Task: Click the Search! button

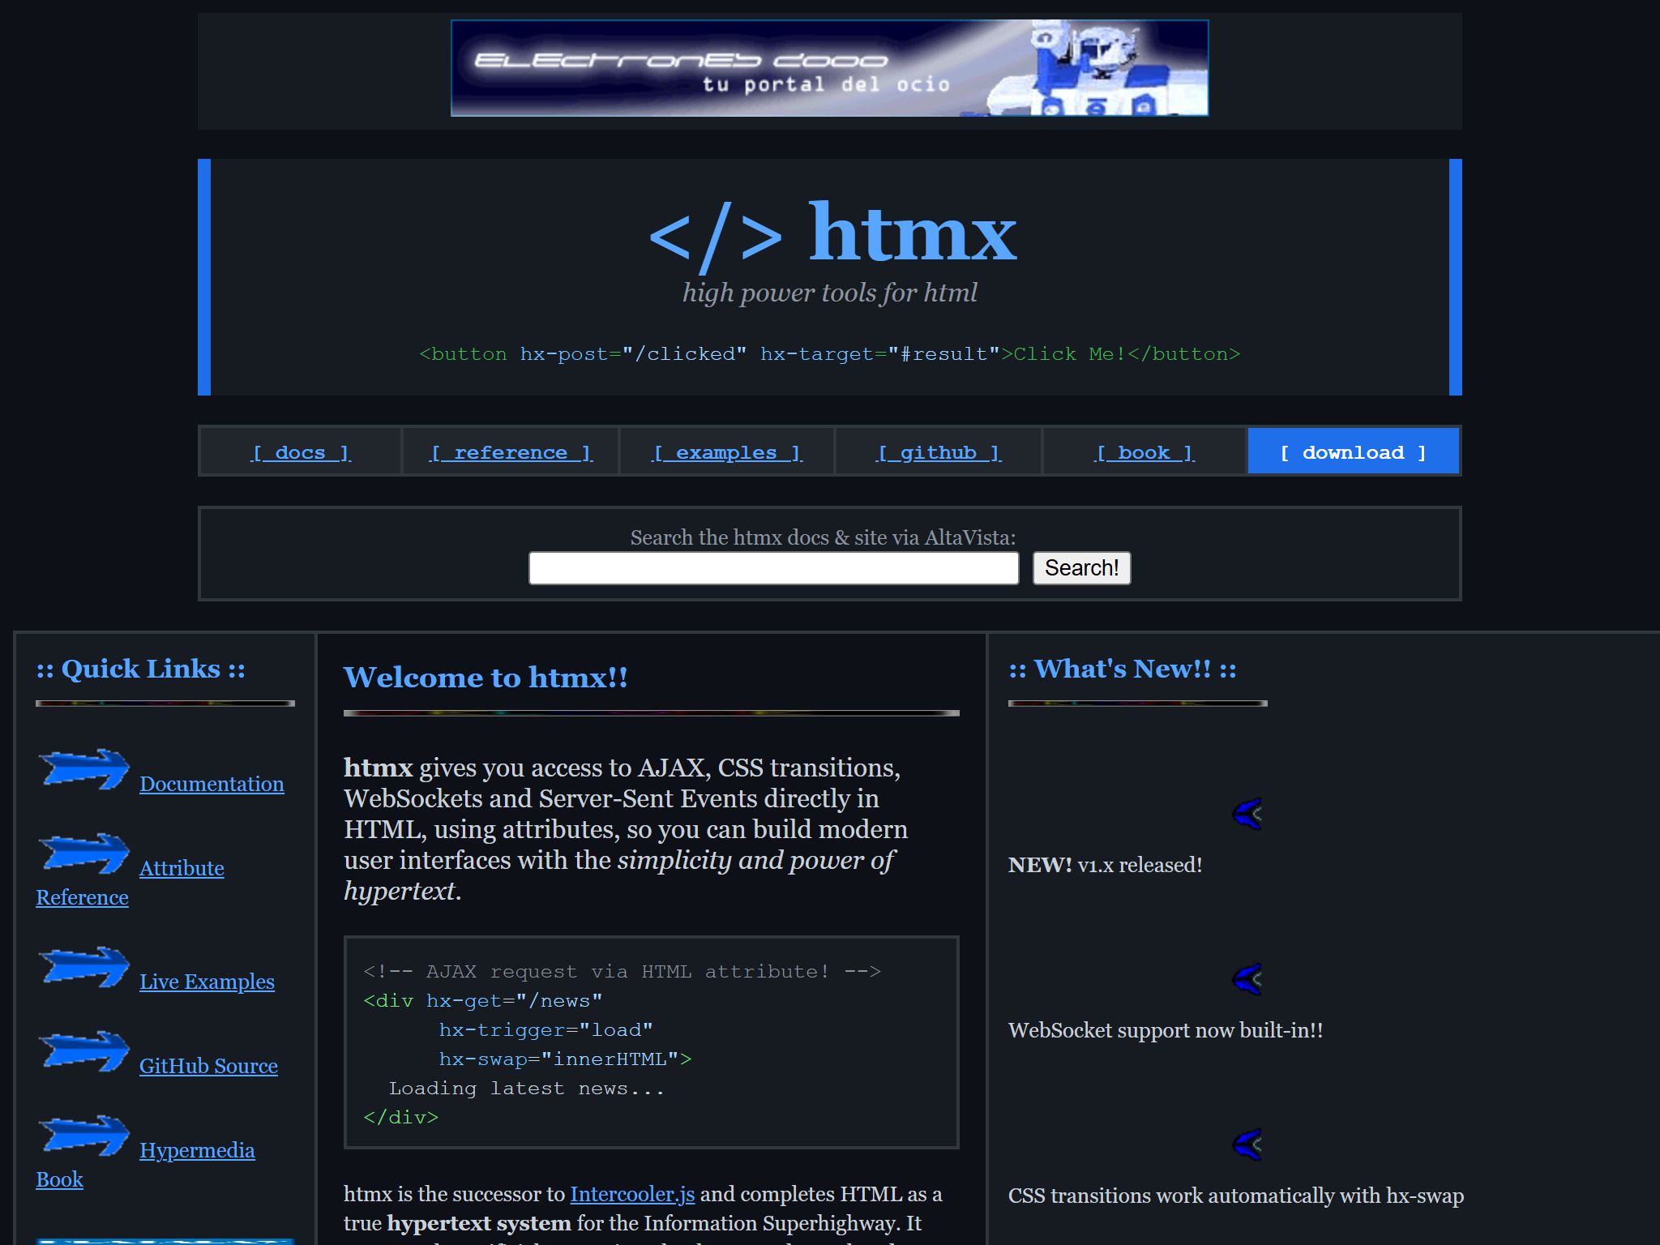Action: pyautogui.click(x=1080, y=567)
